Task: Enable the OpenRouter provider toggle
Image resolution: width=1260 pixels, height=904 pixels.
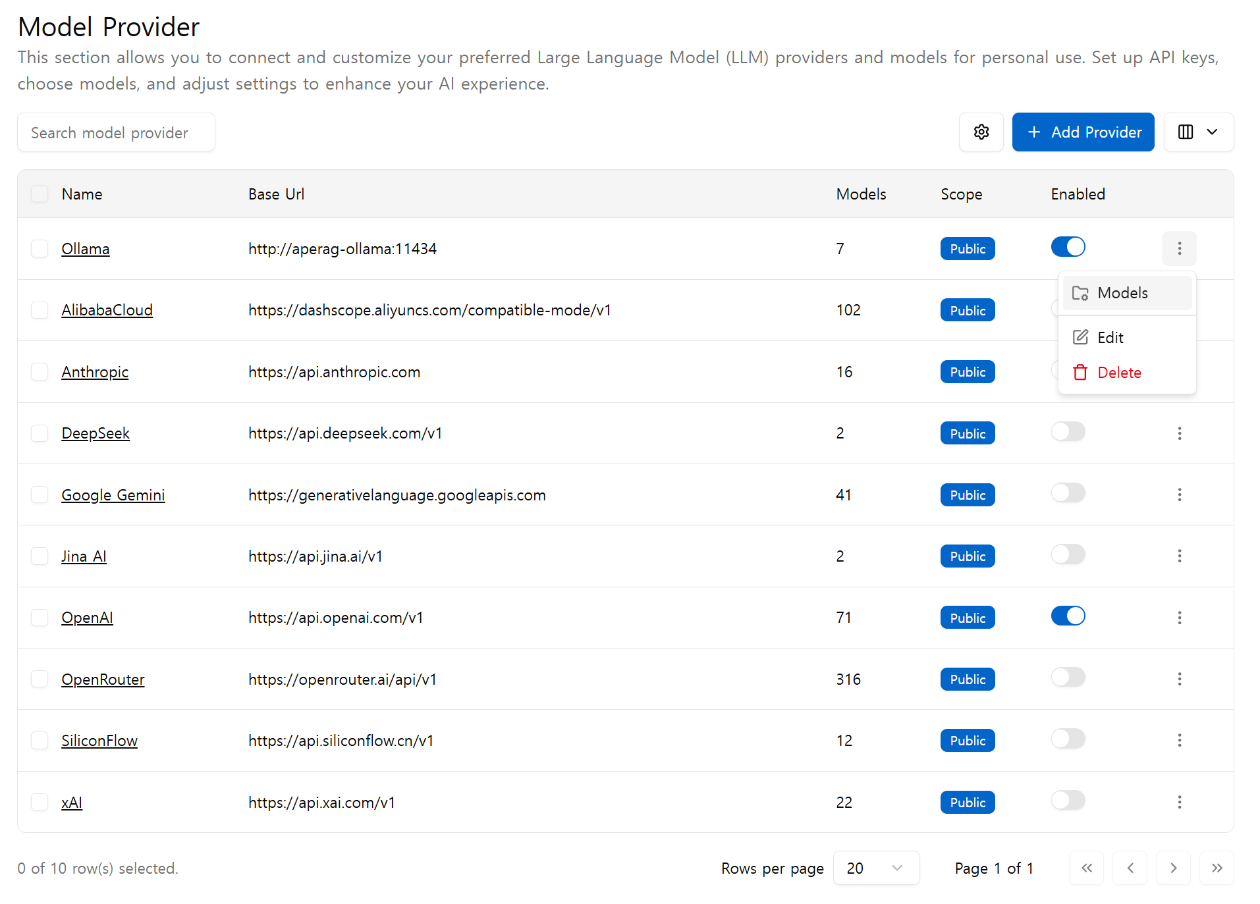Action: pyautogui.click(x=1068, y=678)
